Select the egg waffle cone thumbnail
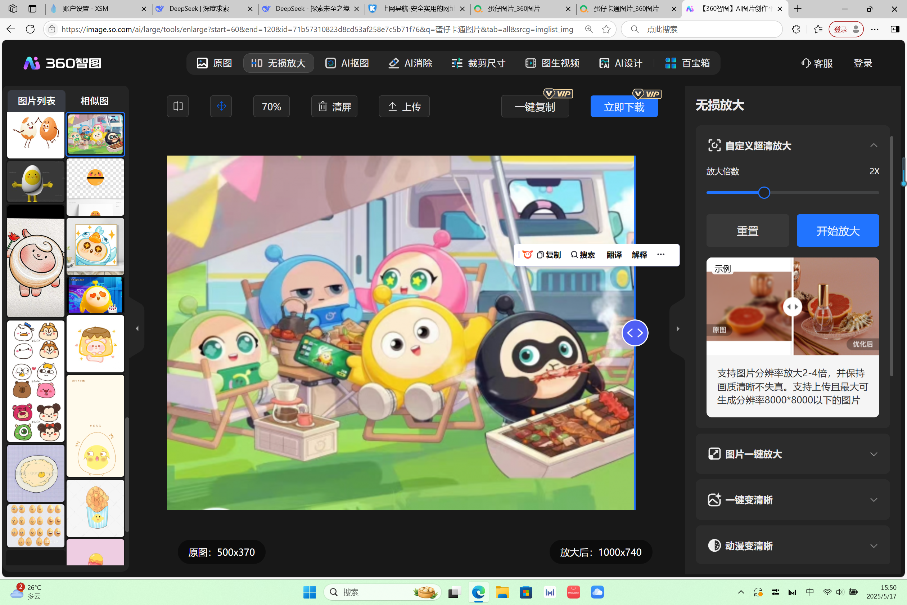 tap(95, 508)
